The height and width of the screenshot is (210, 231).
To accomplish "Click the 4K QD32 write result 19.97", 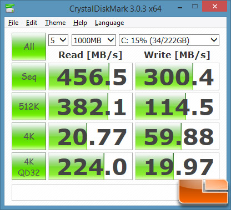I will pos(177,166).
